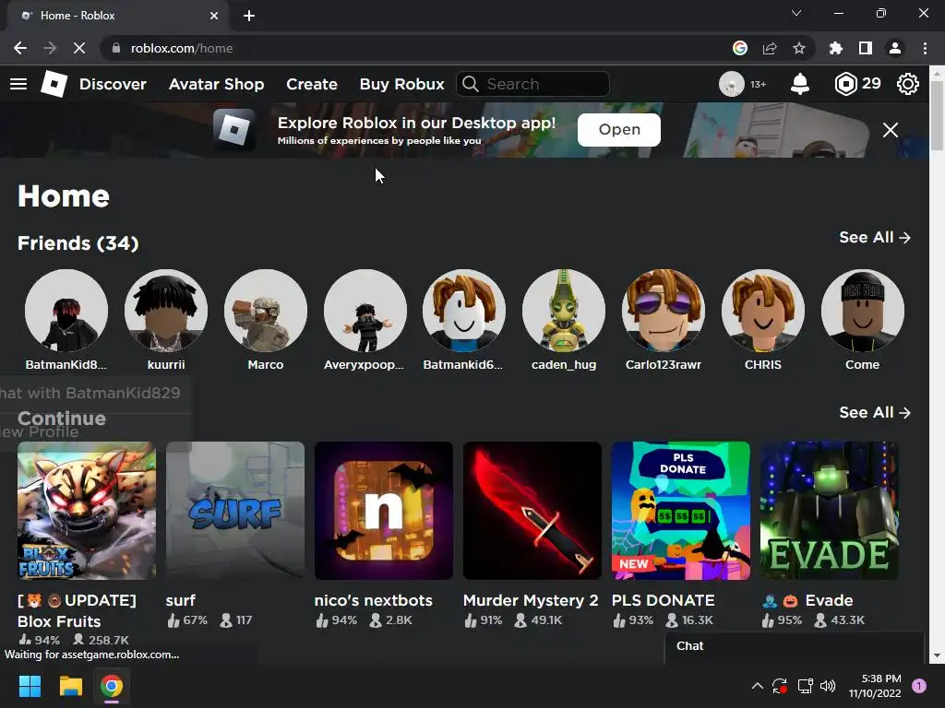Open Chrome profile icon

[x=895, y=48]
